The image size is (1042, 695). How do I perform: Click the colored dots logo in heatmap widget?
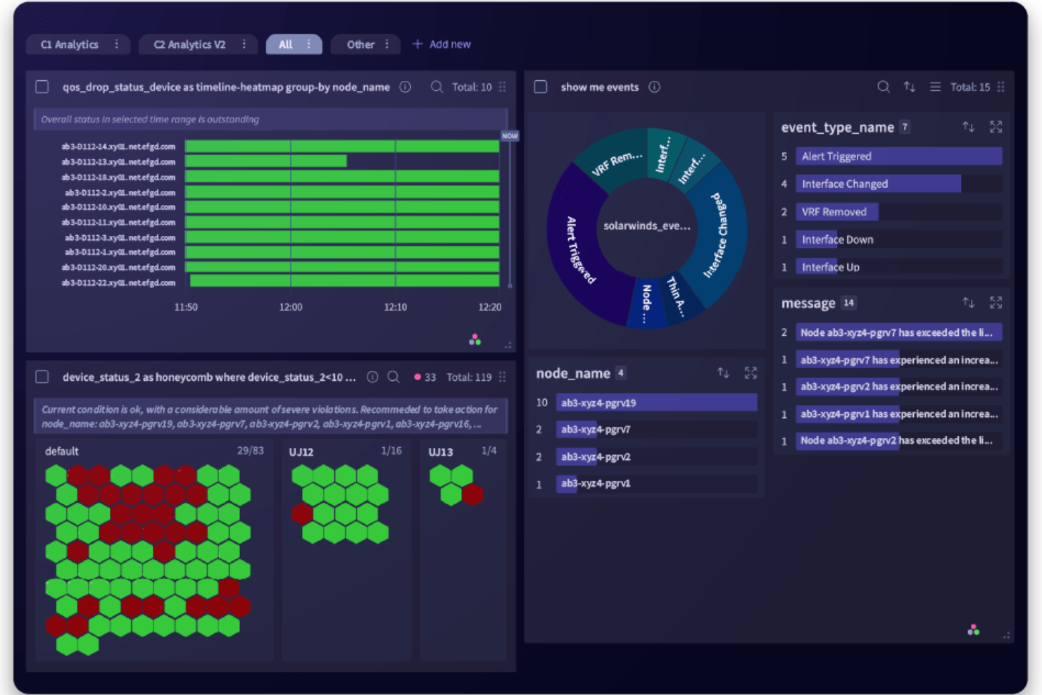pyautogui.click(x=475, y=340)
